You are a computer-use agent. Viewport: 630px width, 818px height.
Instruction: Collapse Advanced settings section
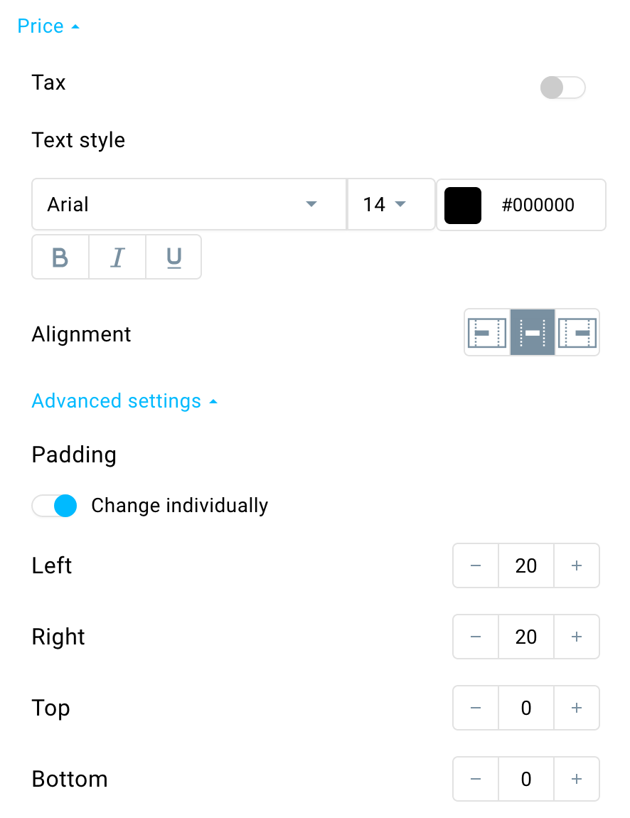point(124,401)
